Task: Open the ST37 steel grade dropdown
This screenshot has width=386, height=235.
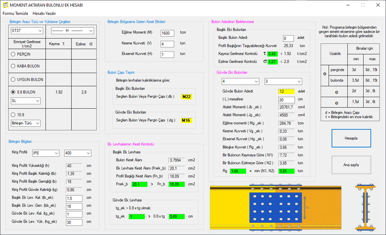Action: pyautogui.click(x=27, y=31)
